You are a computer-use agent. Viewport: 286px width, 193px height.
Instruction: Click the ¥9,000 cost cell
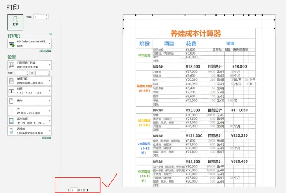tap(191, 141)
